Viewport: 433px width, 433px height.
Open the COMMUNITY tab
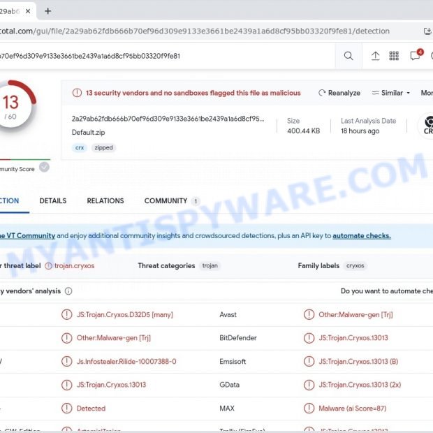(x=166, y=201)
